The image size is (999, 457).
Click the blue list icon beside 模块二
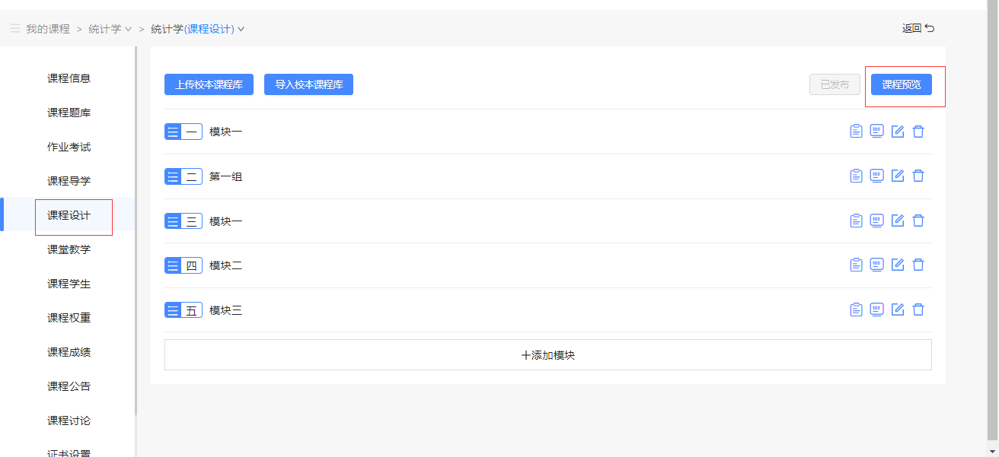[173, 265]
